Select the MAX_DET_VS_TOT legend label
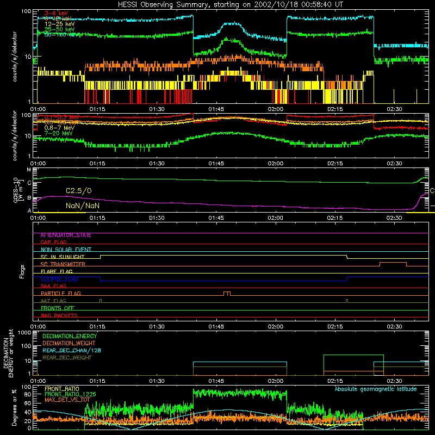 coord(67,400)
